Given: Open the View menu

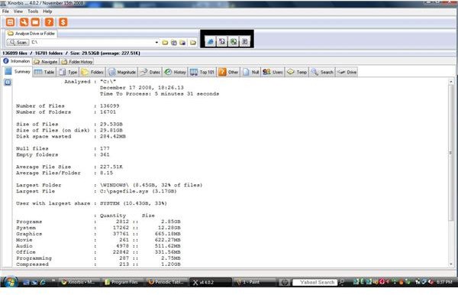Looking at the screenshot, I should (18, 11).
